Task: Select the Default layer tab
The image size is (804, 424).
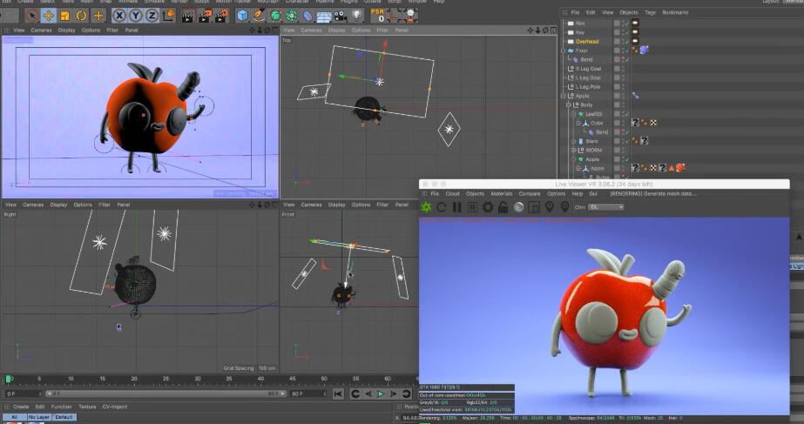Action: pyautogui.click(x=64, y=417)
